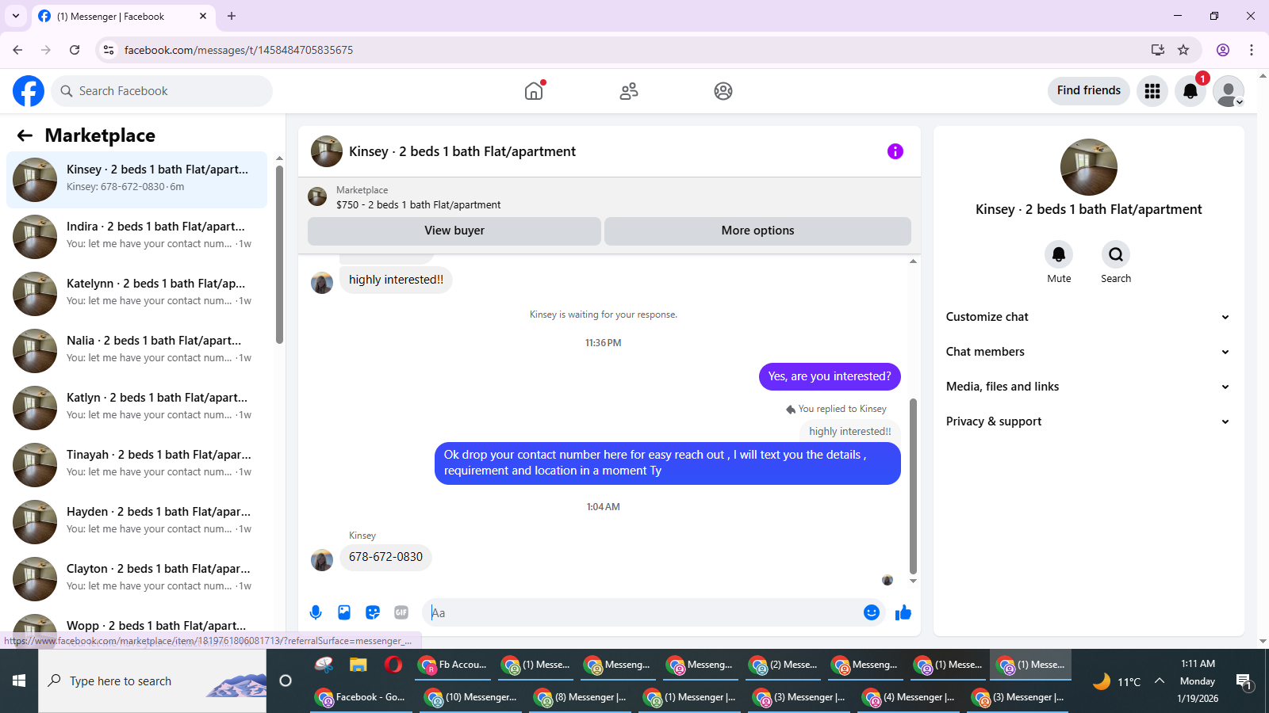1269x713 pixels.
Task: Open Kinsey's large profile thumbnail in sidebar
Action: coord(1089,167)
